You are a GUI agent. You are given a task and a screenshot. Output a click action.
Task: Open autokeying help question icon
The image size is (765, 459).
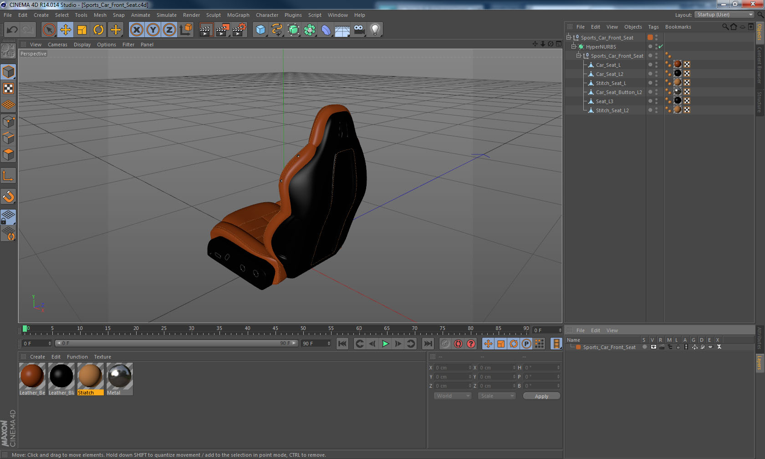tap(471, 344)
